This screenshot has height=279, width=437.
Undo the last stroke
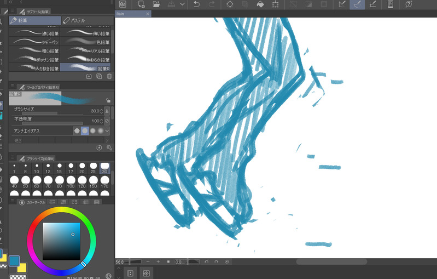pos(196,4)
